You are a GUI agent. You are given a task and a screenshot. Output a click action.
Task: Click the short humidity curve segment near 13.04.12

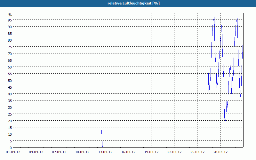click(x=102, y=139)
